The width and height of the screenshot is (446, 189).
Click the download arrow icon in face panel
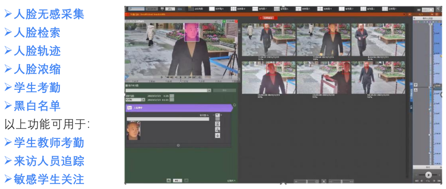click(x=217, y=135)
